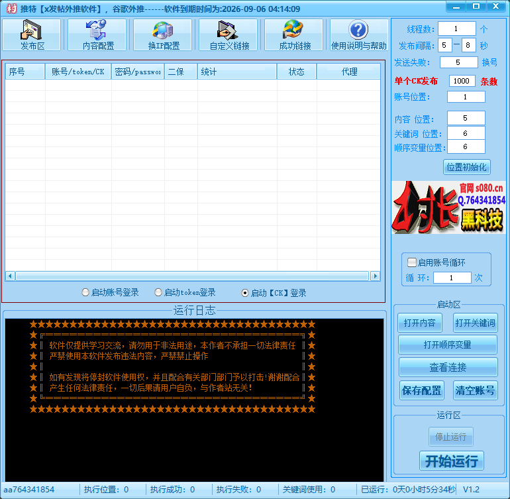Click aa764341854 status bar text
This screenshot has width=510, height=499.
[29, 489]
